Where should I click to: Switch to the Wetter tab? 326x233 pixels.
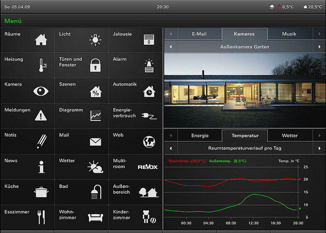(x=290, y=135)
